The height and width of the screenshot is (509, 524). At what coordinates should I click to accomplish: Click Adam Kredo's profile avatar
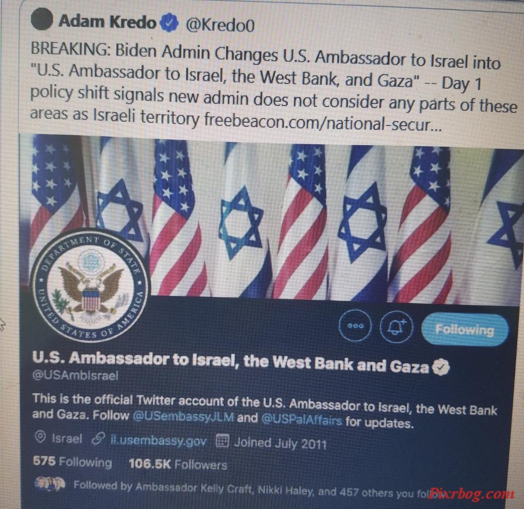click(x=41, y=19)
